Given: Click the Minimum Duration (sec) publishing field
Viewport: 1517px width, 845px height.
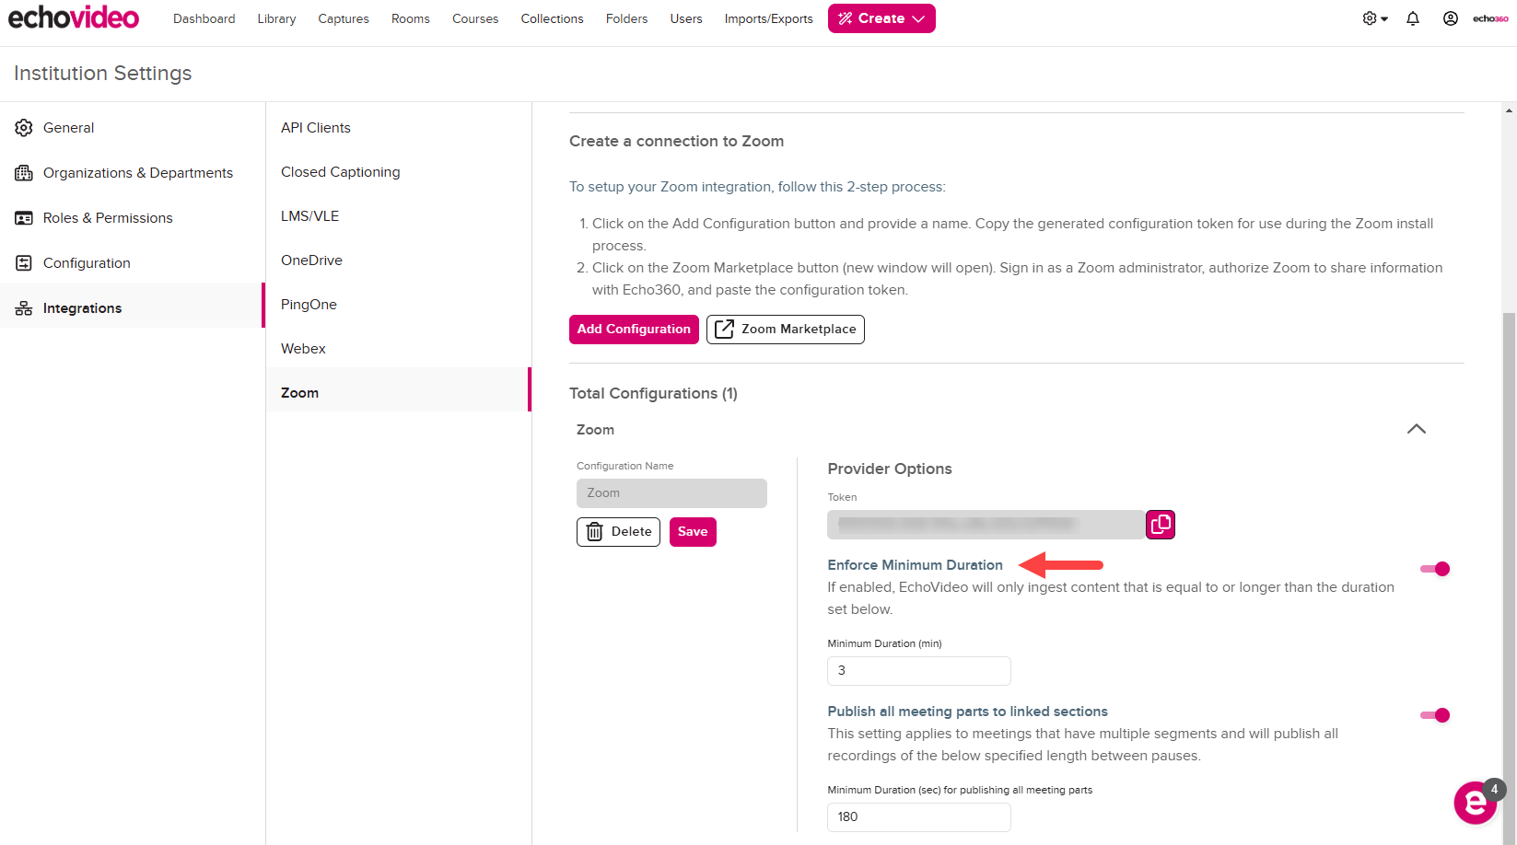Looking at the screenshot, I should [918, 817].
